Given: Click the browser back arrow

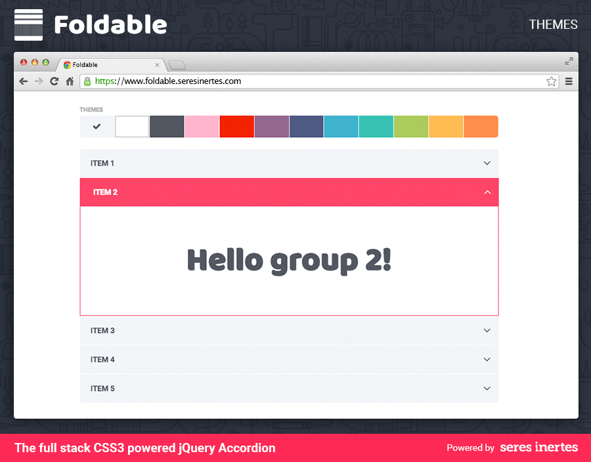Looking at the screenshot, I should [x=24, y=81].
